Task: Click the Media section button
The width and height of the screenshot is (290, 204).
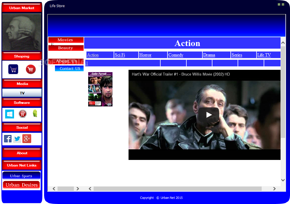Action: tap(22, 84)
